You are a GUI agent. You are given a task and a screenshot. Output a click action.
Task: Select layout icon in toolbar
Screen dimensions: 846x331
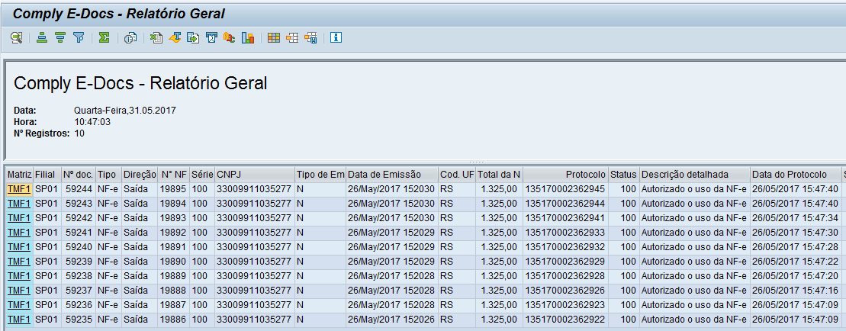tap(292, 37)
